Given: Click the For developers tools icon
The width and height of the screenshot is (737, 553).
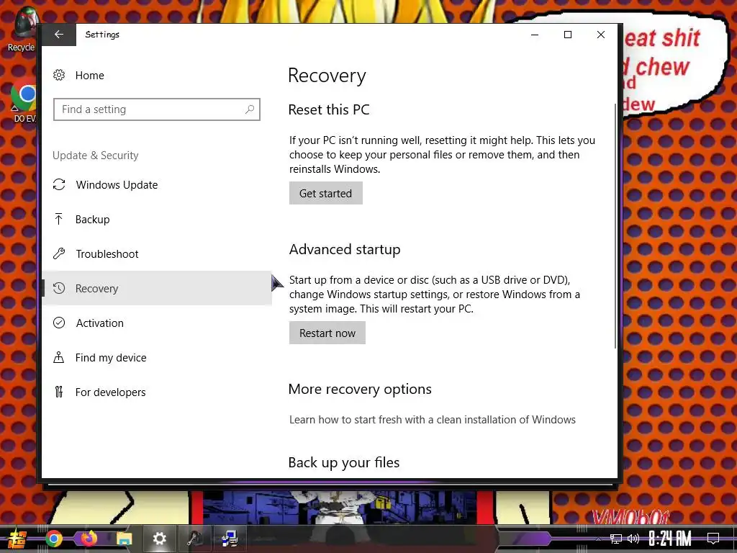Looking at the screenshot, I should click(x=59, y=392).
